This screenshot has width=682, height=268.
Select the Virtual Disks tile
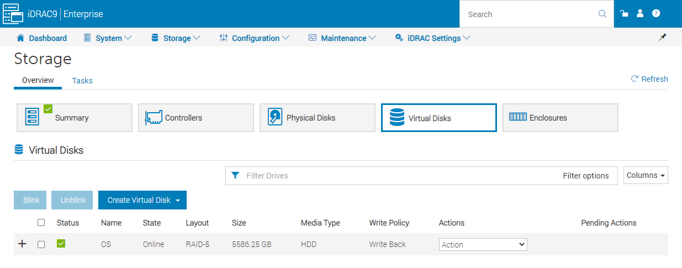coord(439,118)
